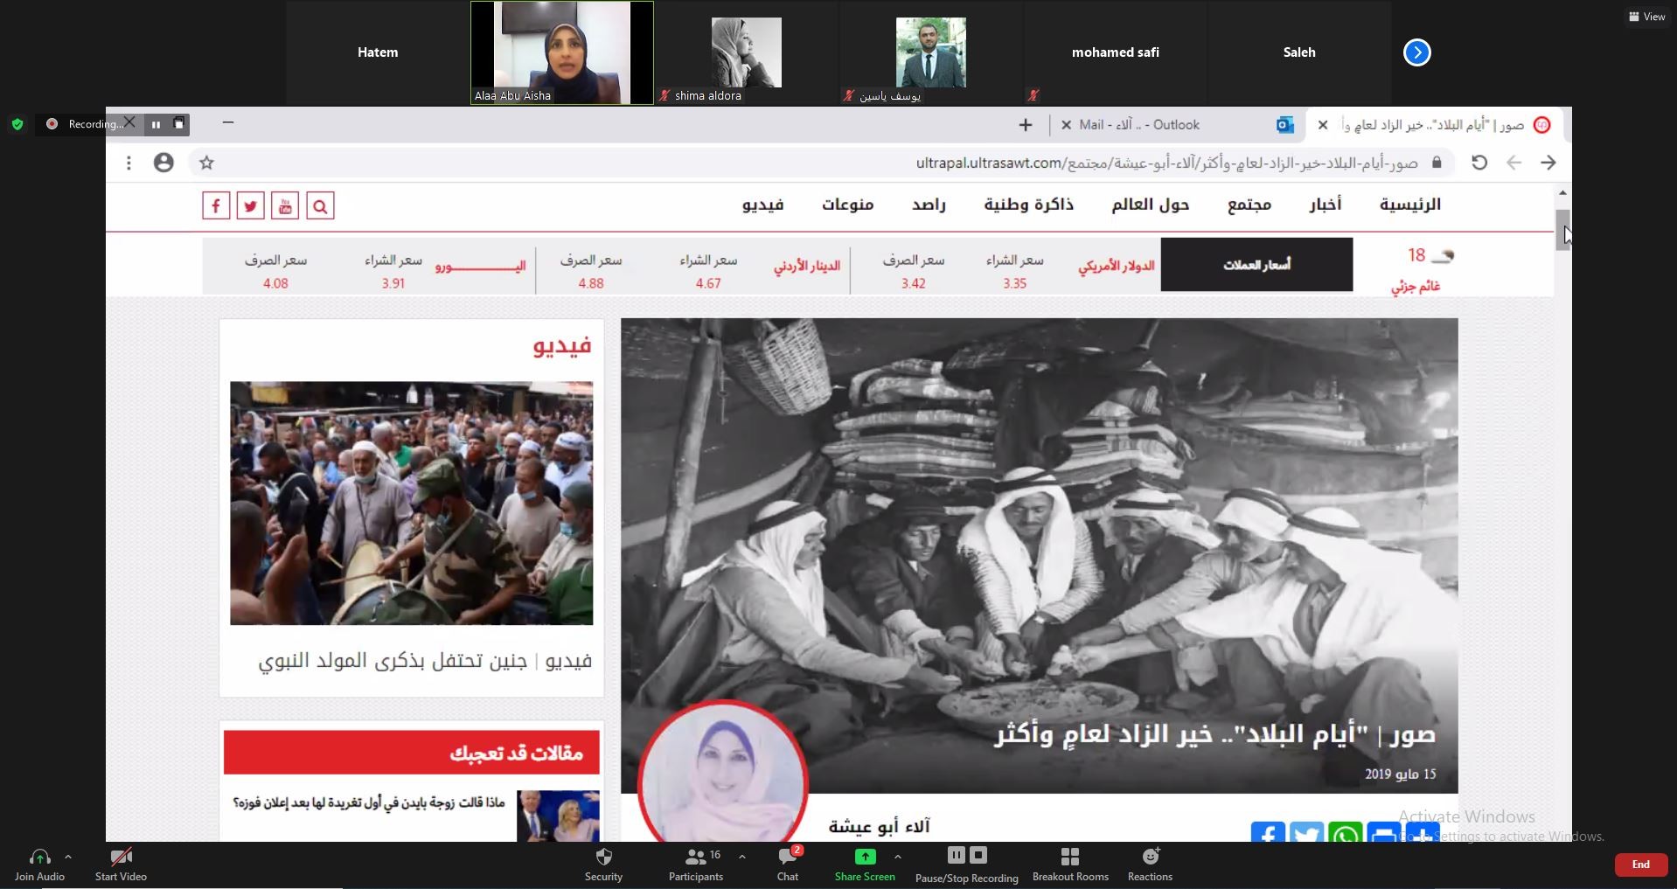Viewport: 1677px width, 889px height.
Task: Open the site's YouTube icon link
Action: [x=285, y=206]
